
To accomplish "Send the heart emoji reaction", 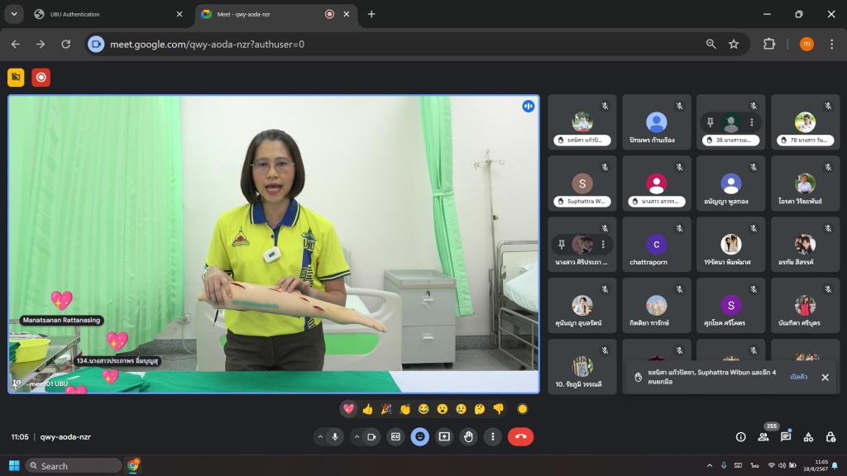I will [349, 409].
